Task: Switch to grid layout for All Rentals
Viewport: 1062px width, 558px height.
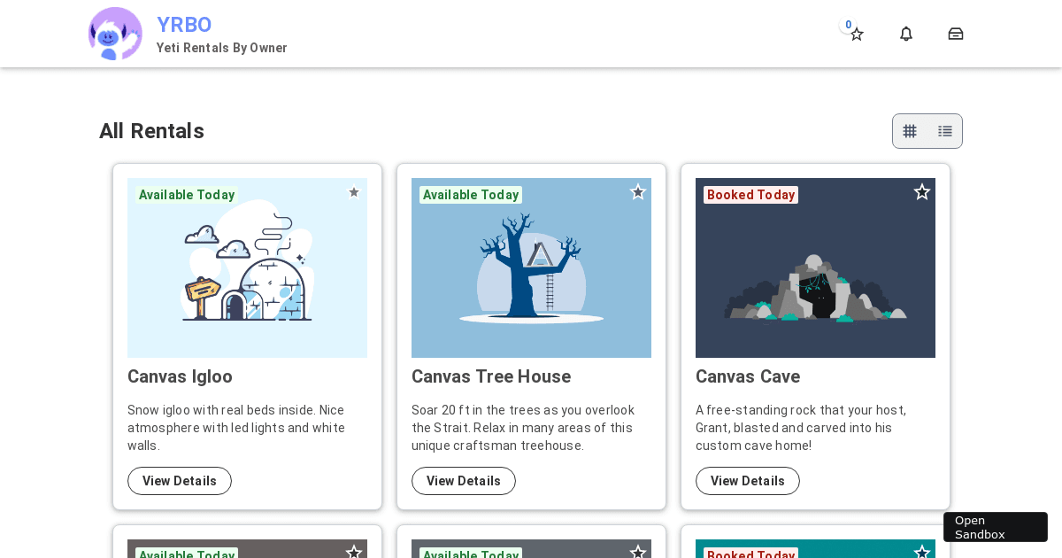Action: 910,131
